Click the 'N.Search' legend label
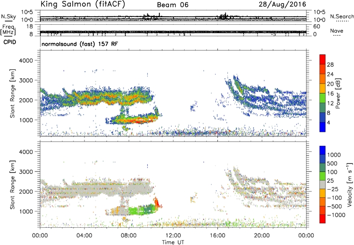This screenshot has height=245, width=354. pyautogui.click(x=342, y=16)
